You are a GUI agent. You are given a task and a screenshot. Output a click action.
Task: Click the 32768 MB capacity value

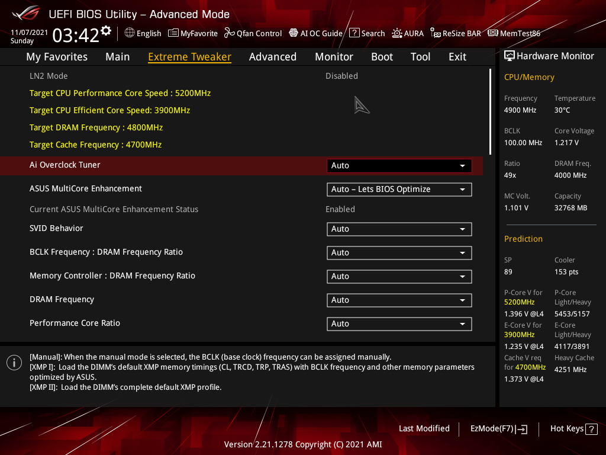pos(571,208)
